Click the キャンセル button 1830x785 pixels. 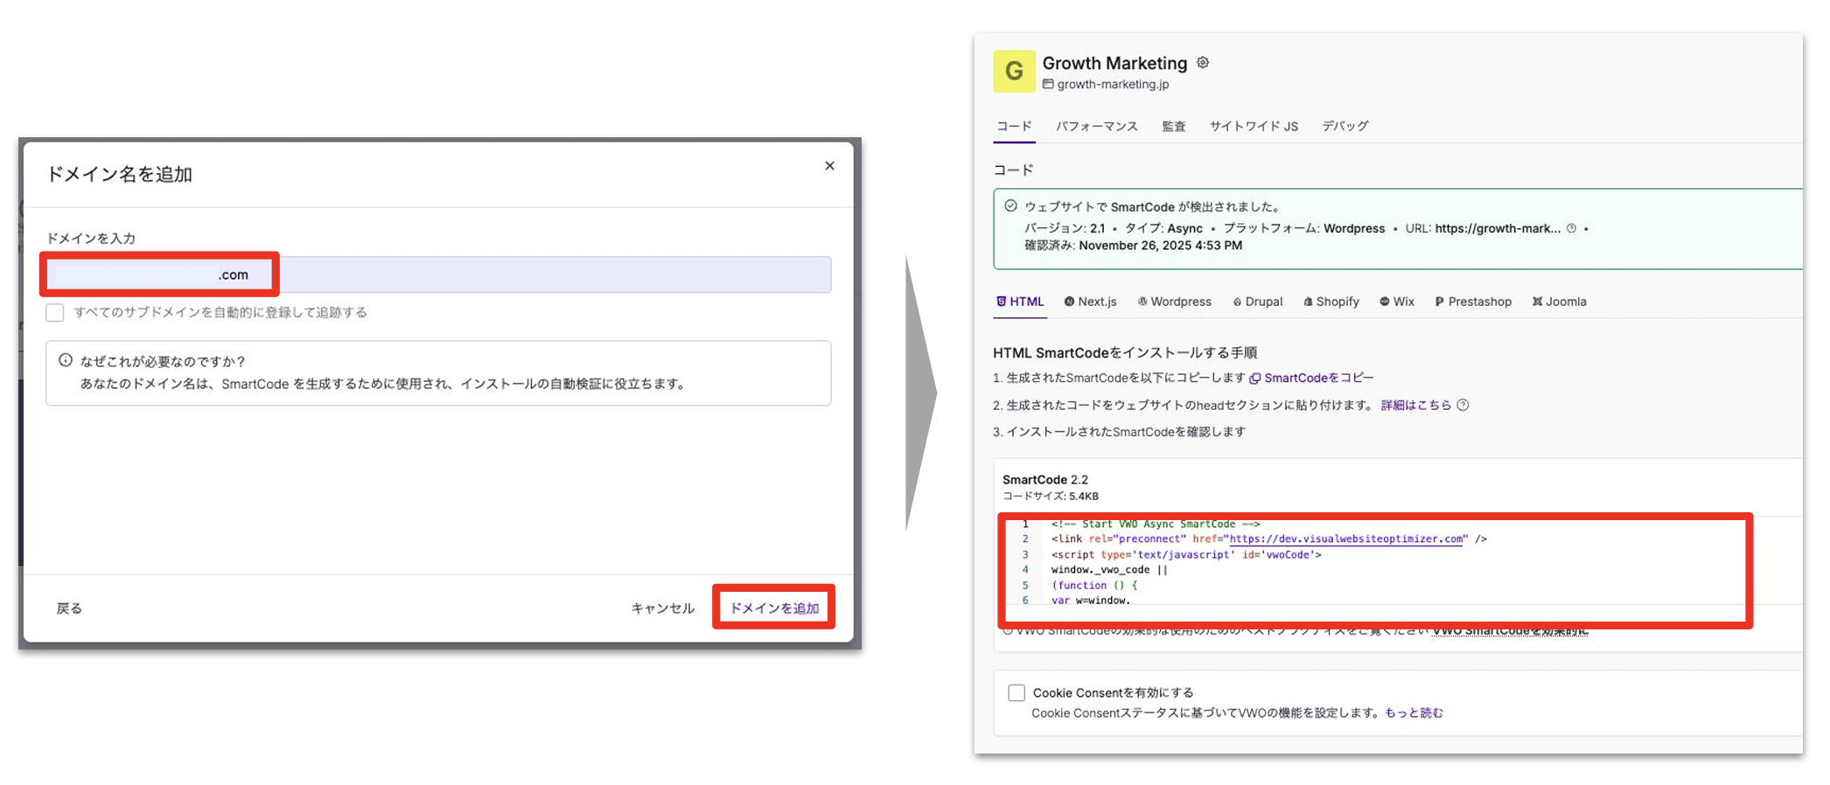point(662,608)
